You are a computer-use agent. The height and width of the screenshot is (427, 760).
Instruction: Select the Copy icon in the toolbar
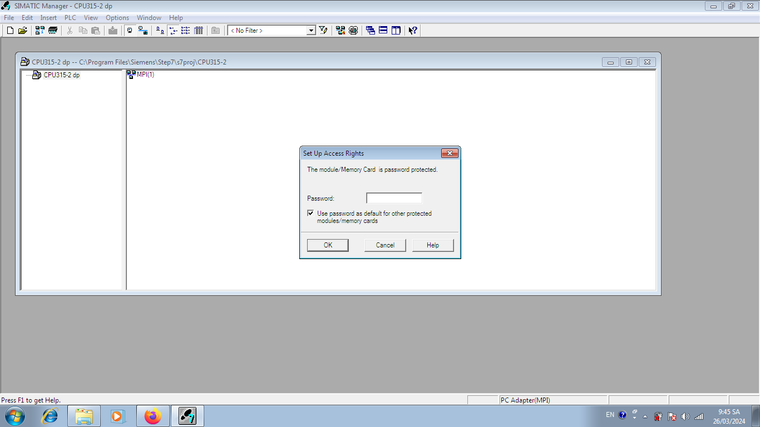pyautogui.click(x=83, y=31)
